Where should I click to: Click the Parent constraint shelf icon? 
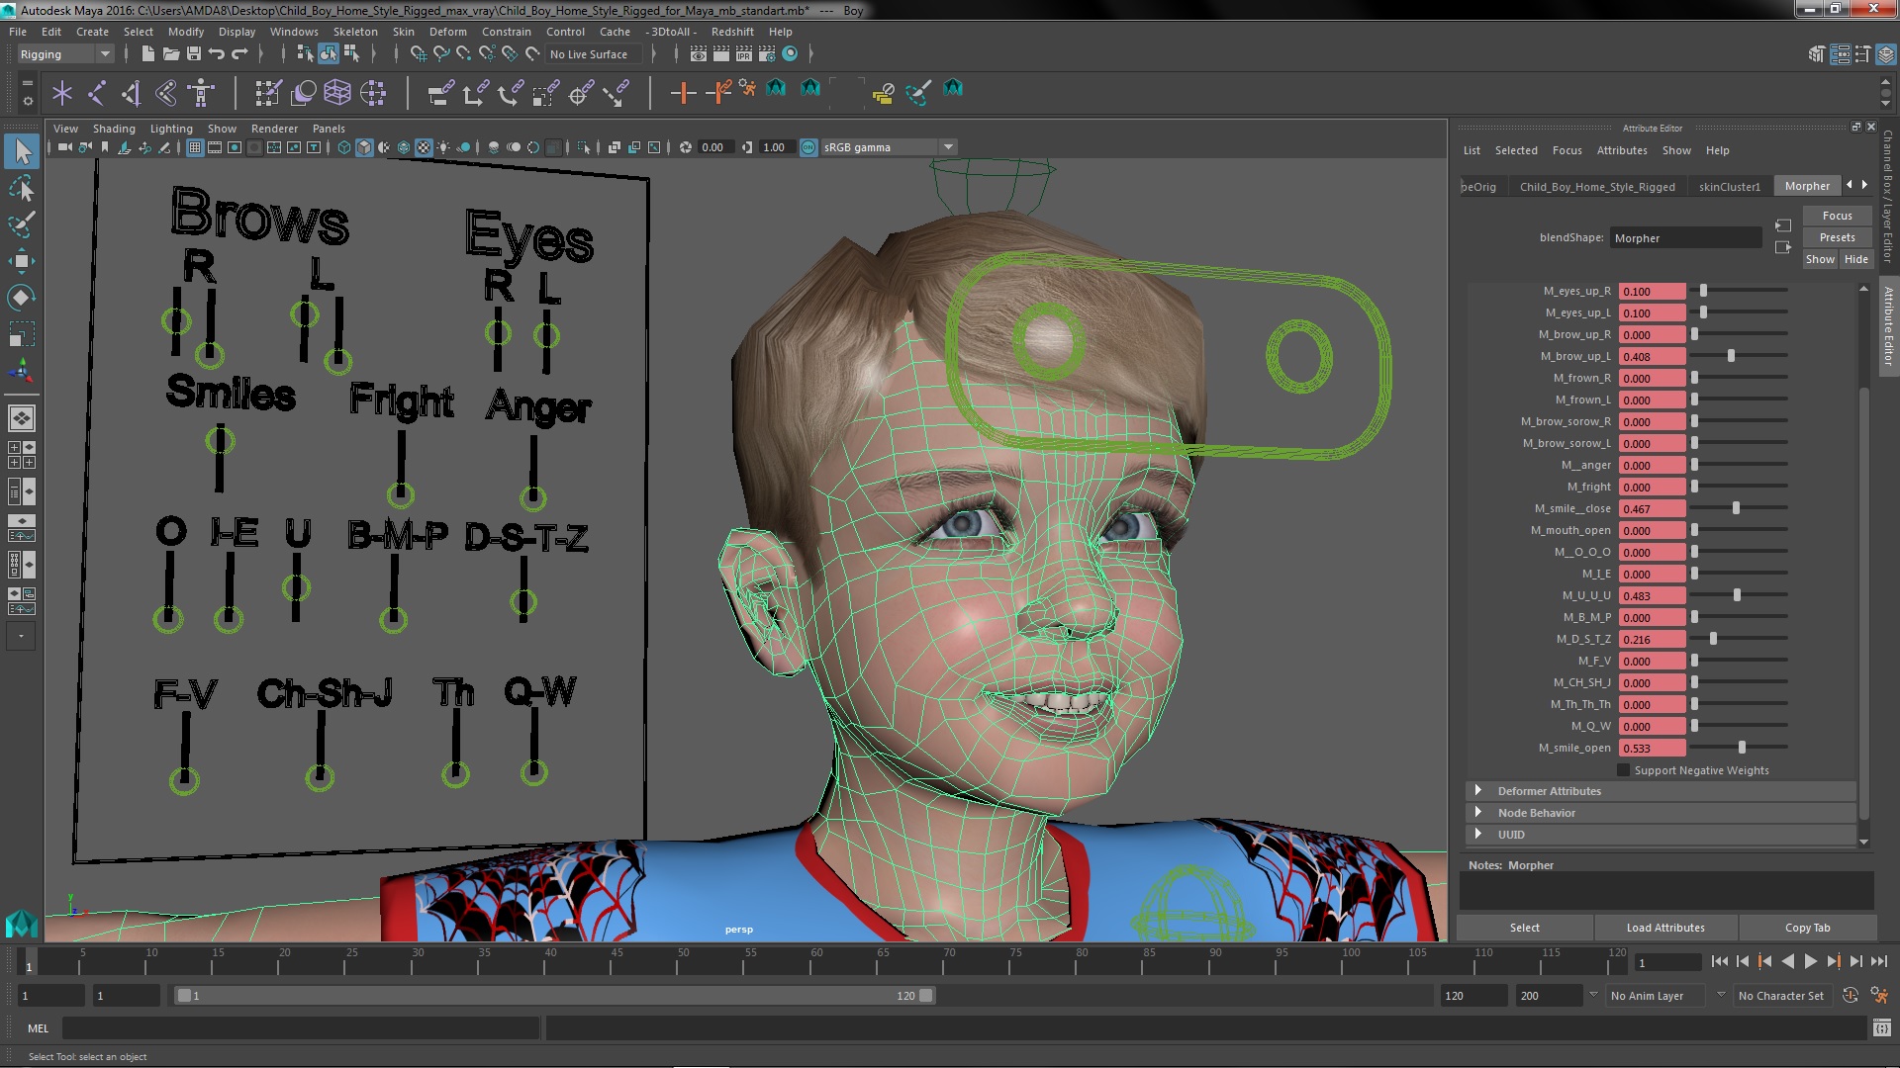click(440, 93)
